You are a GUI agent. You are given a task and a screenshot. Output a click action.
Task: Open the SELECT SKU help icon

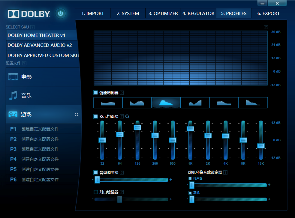pyautogui.click(x=32, y=27)
